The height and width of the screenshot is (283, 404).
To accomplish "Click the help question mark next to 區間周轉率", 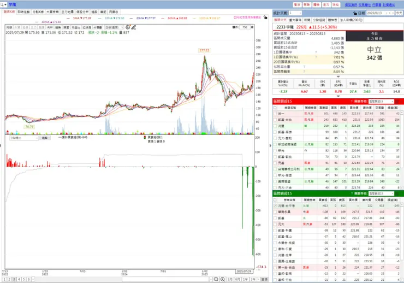I will click(304, 72).
